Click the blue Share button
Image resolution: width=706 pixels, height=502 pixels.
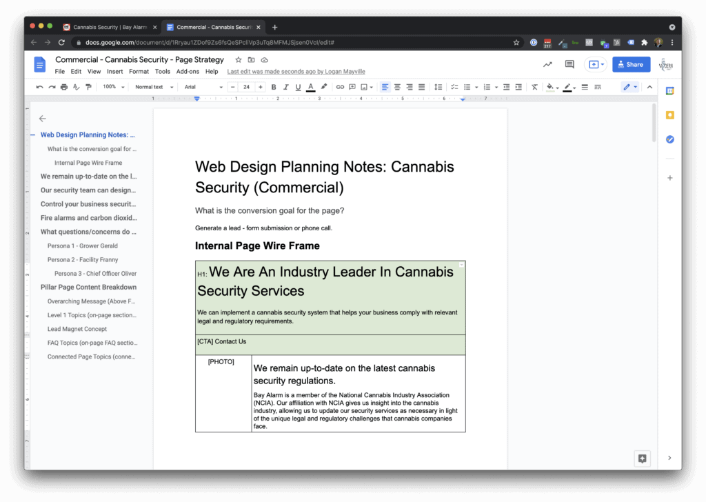point(631,63)
